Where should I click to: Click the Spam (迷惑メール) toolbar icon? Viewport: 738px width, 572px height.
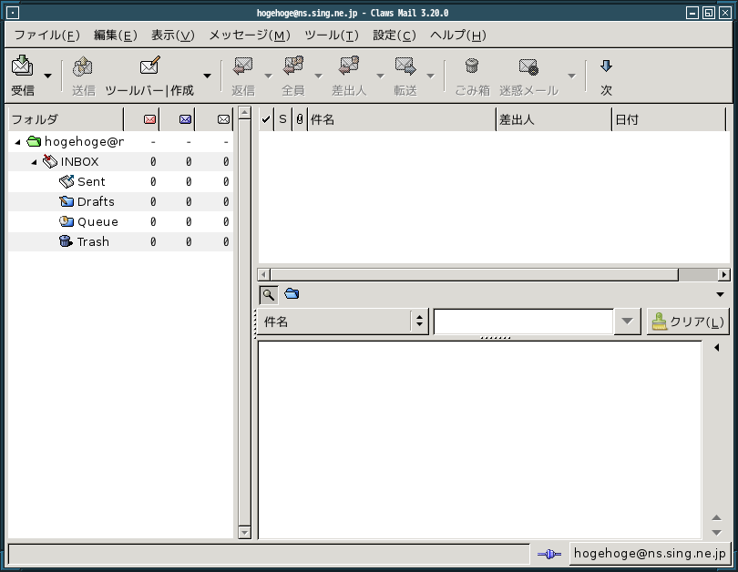coord(528,67)
